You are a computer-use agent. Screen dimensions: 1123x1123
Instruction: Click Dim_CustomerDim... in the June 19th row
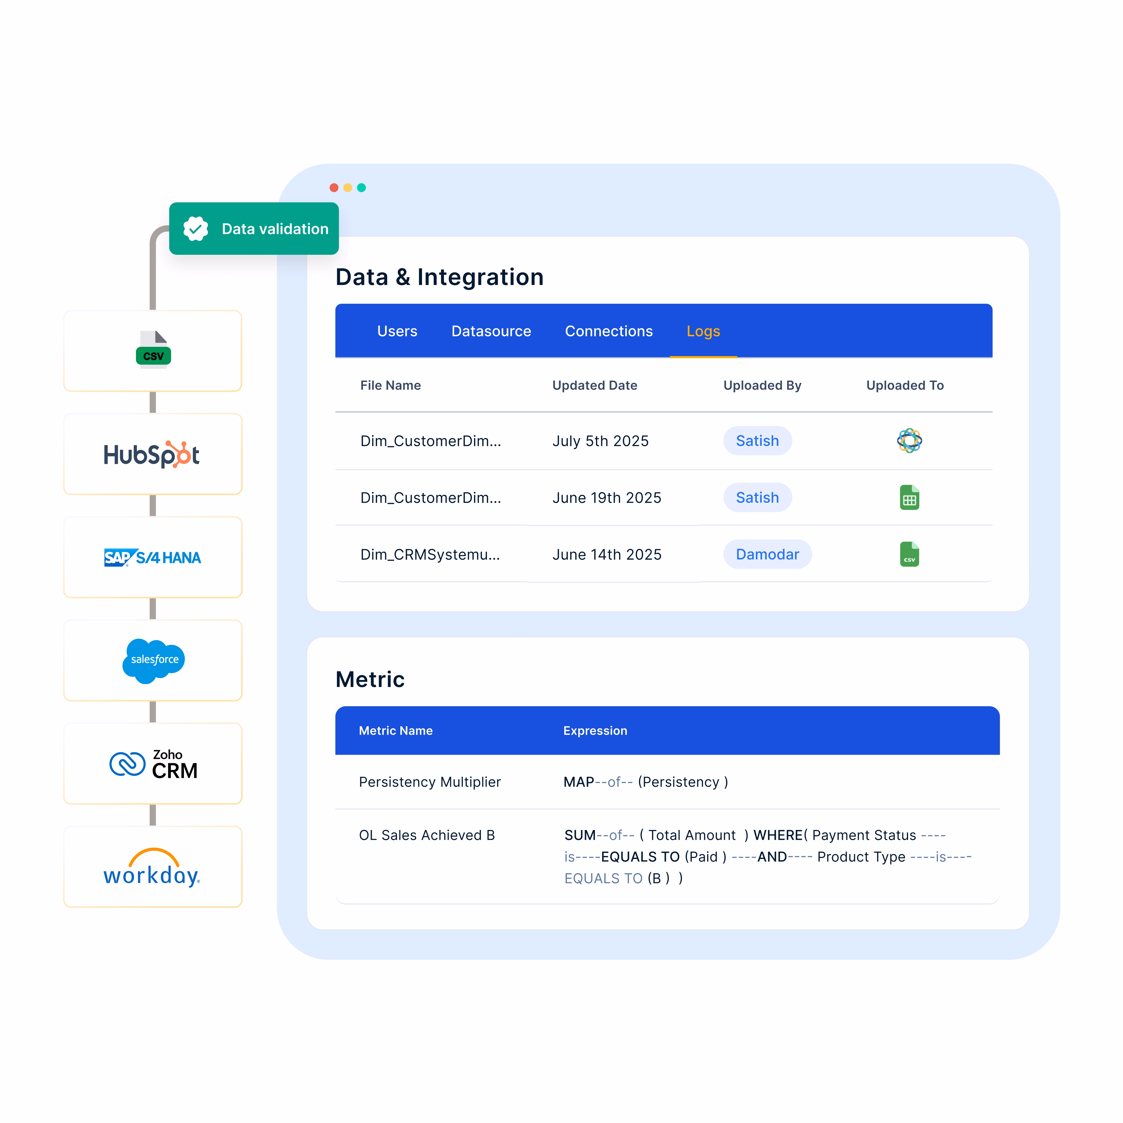point(430,498)
